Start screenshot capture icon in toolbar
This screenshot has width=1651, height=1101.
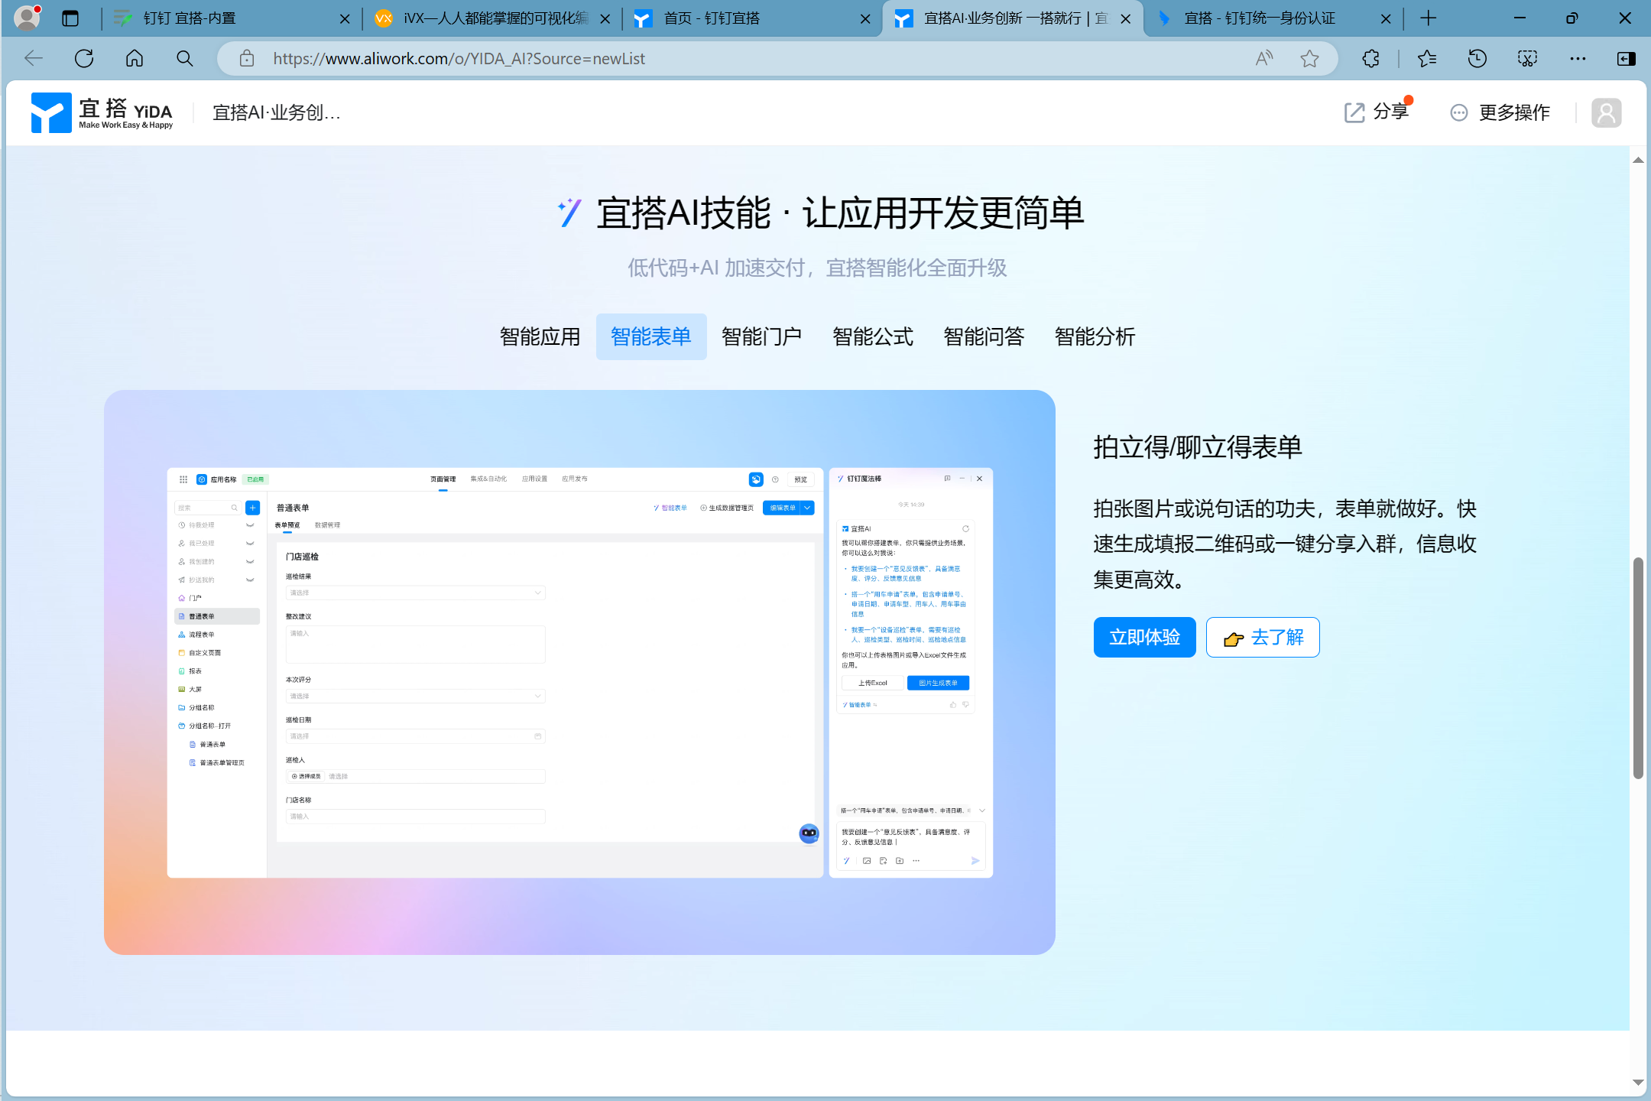click(x=1527, y=58)
